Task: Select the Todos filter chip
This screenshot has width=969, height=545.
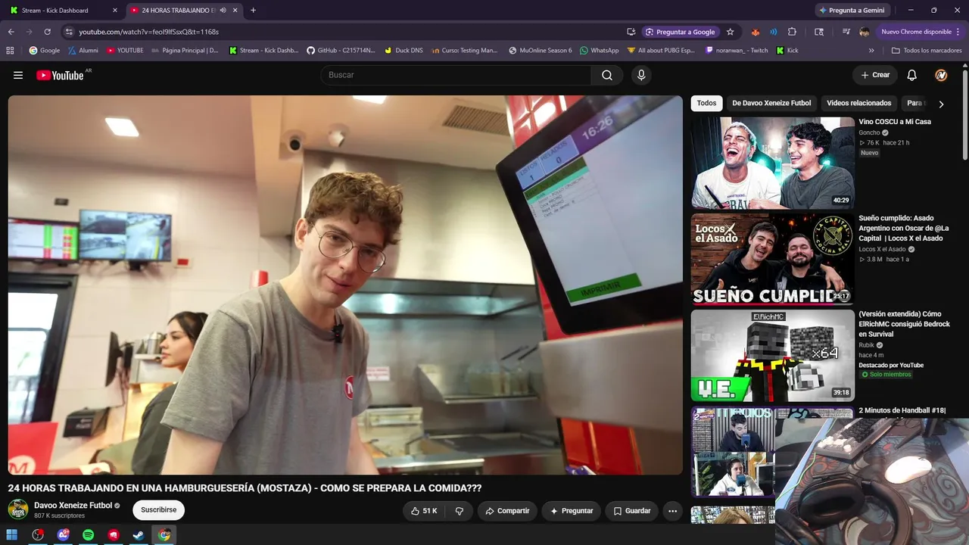Action: click(x=706, y=103)
